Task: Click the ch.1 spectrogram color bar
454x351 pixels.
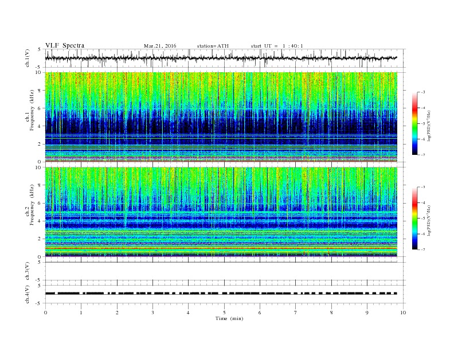Action: (414, 124)
